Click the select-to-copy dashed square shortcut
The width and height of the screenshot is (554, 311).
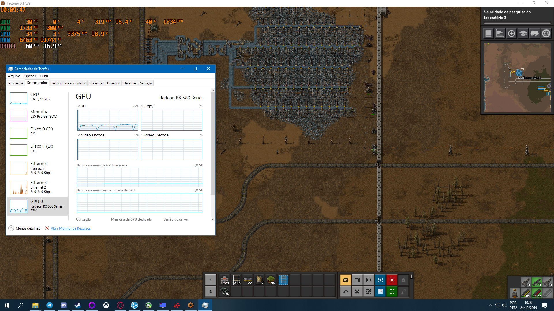coord(369,280)
